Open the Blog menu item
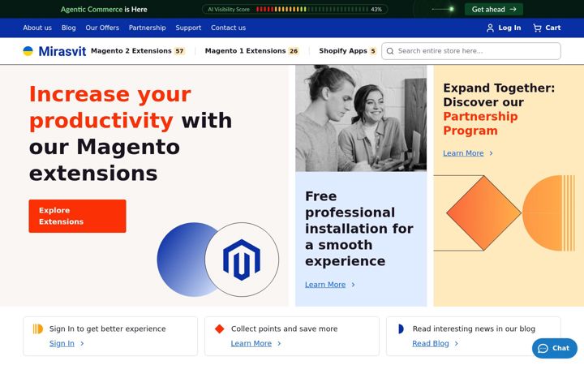This screenshot has width=584, height=365. (68, 28)
